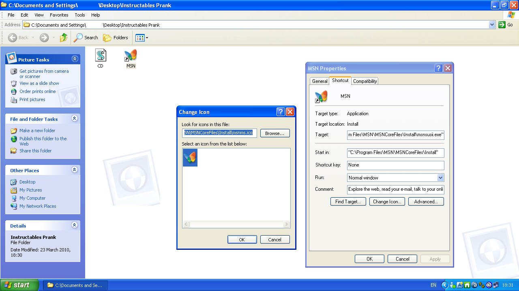Select the Shortcut tab in MSN Properties
This screenshot has width=519, height=291.
(340, 80)
